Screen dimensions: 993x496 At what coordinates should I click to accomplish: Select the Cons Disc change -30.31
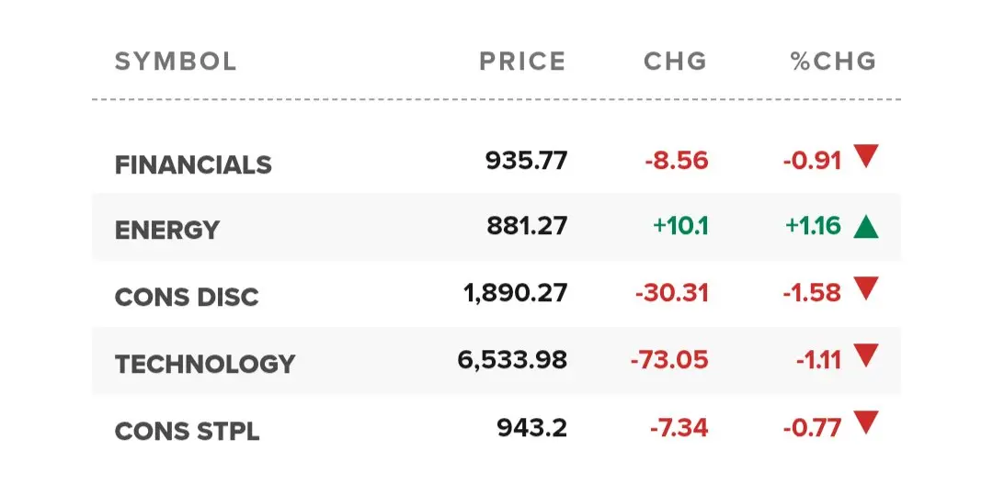click(x=671, y=293)
